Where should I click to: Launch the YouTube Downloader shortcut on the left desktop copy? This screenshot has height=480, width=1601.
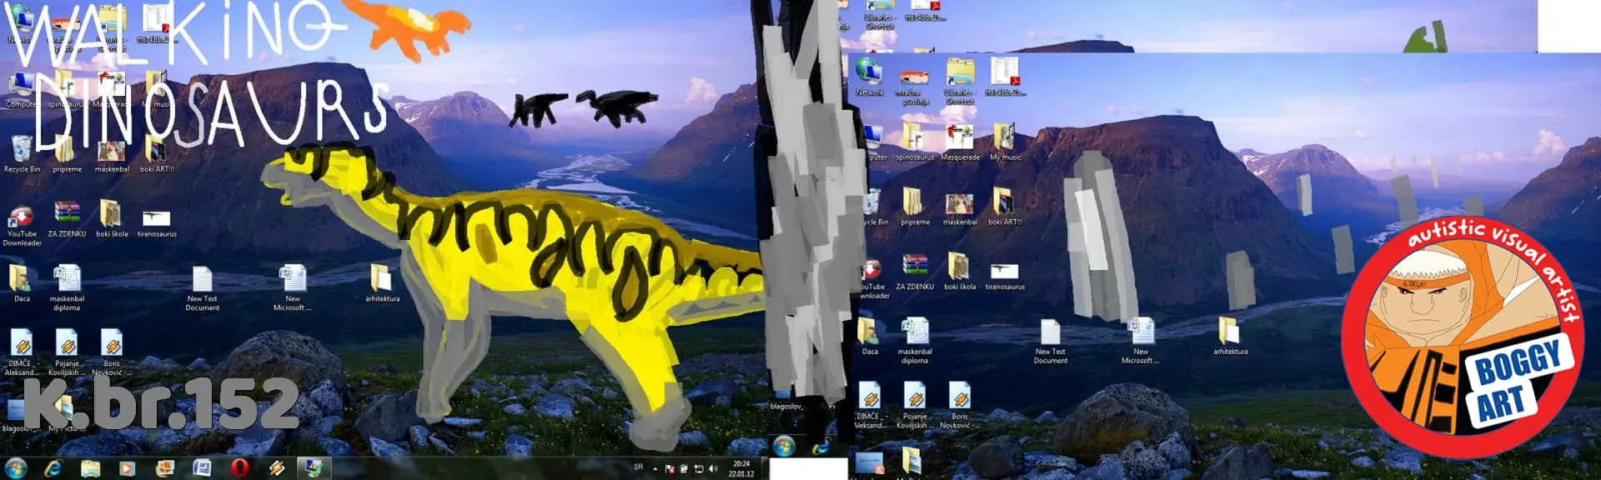coord(22,225)
